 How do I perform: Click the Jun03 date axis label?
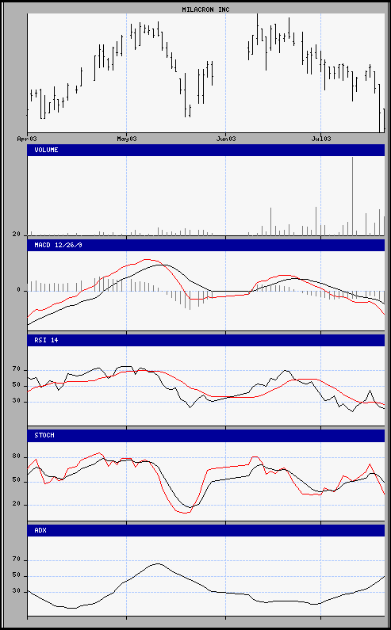coord(225,139)
